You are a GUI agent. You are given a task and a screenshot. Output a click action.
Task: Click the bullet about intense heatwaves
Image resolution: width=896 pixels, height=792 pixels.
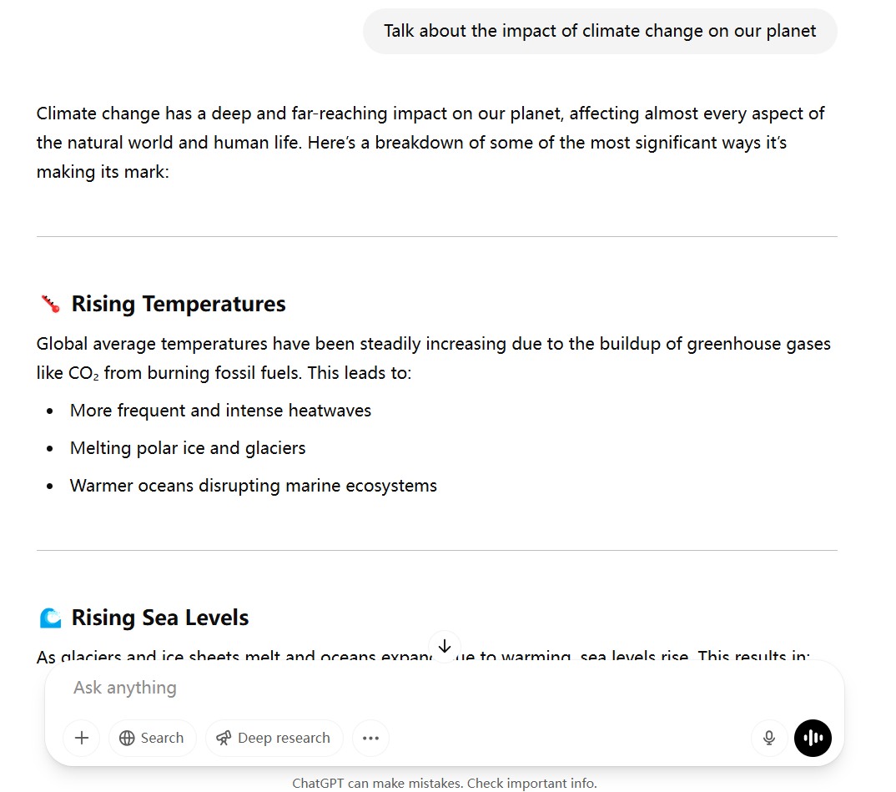pyautogui.click(x=220, y=411)
